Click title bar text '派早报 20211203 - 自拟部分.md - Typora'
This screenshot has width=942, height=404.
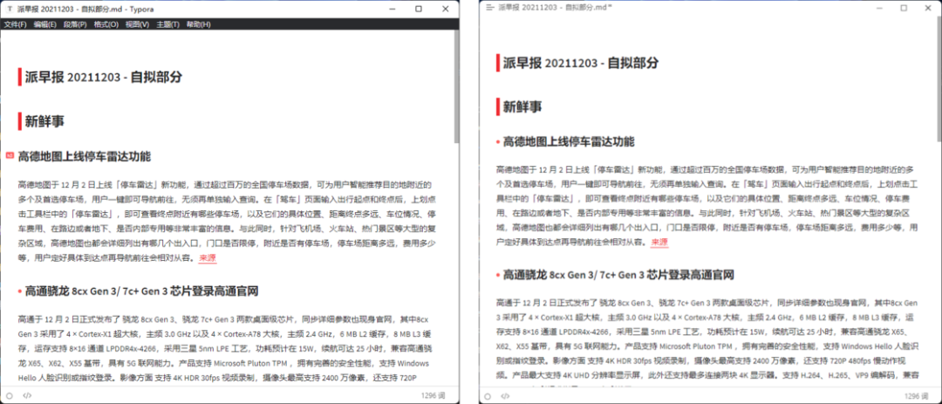point(85,9)
